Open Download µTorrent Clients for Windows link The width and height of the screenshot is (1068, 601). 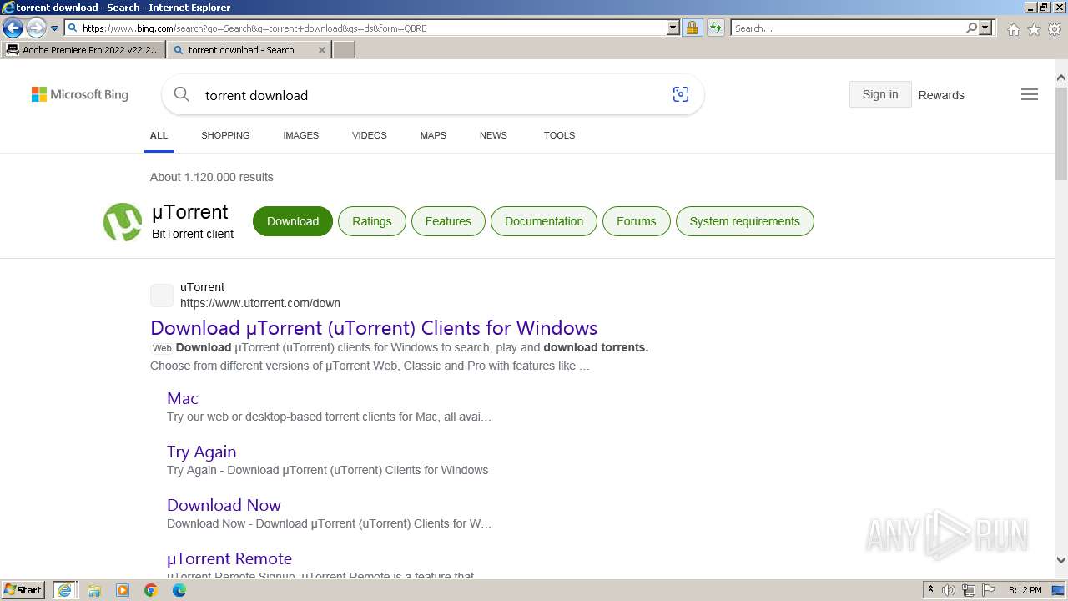tap(374, 327)
